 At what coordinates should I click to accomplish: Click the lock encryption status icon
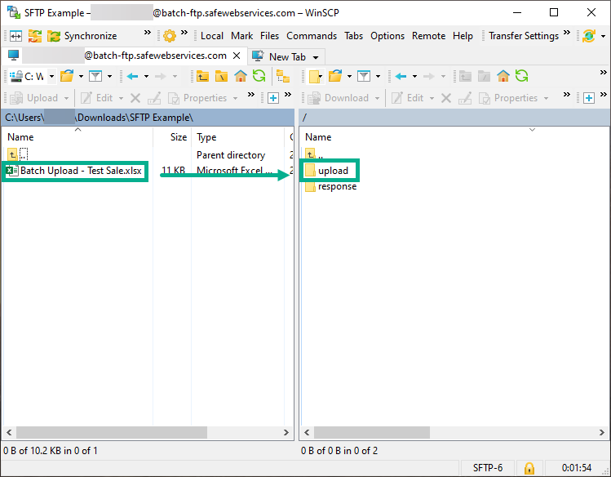[x=529, y=468]
